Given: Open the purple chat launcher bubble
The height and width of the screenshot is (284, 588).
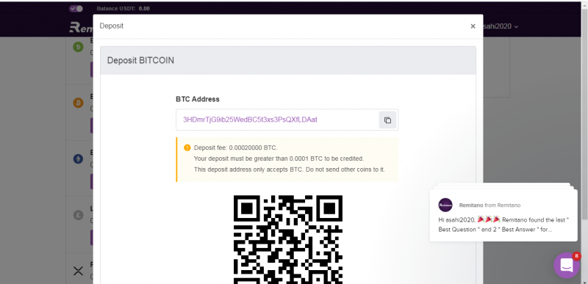Looking at the screenshot, I should pos(566,266).
